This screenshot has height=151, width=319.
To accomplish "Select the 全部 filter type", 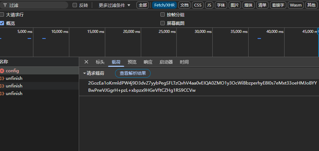I will [x=143, y=5].
